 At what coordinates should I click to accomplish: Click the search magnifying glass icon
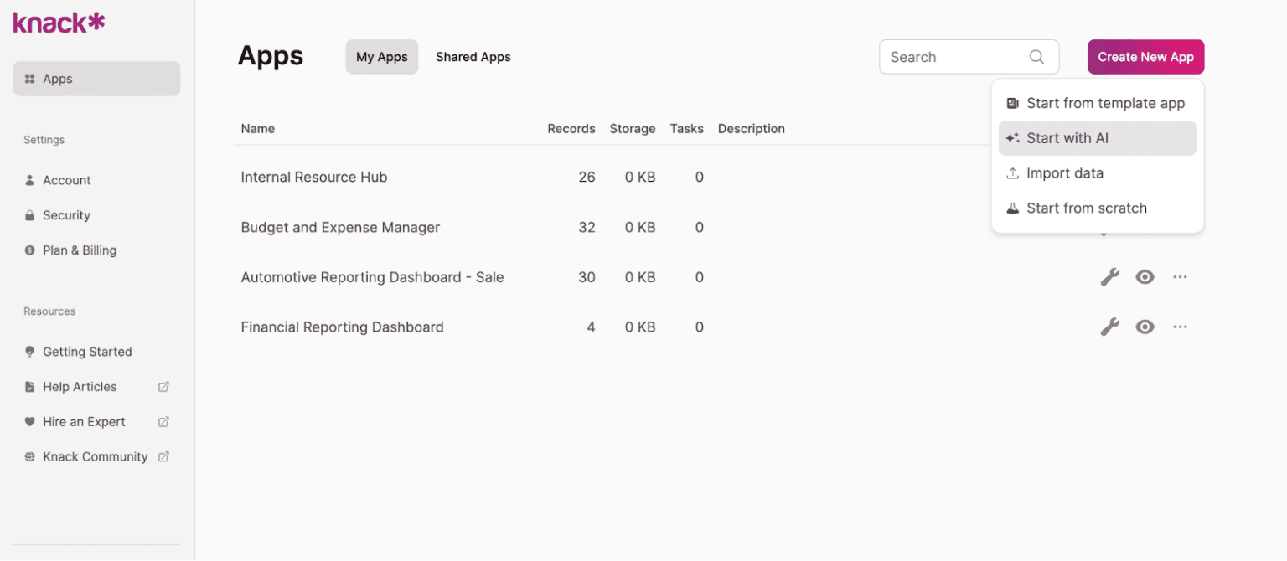[x=1036, y=57]
